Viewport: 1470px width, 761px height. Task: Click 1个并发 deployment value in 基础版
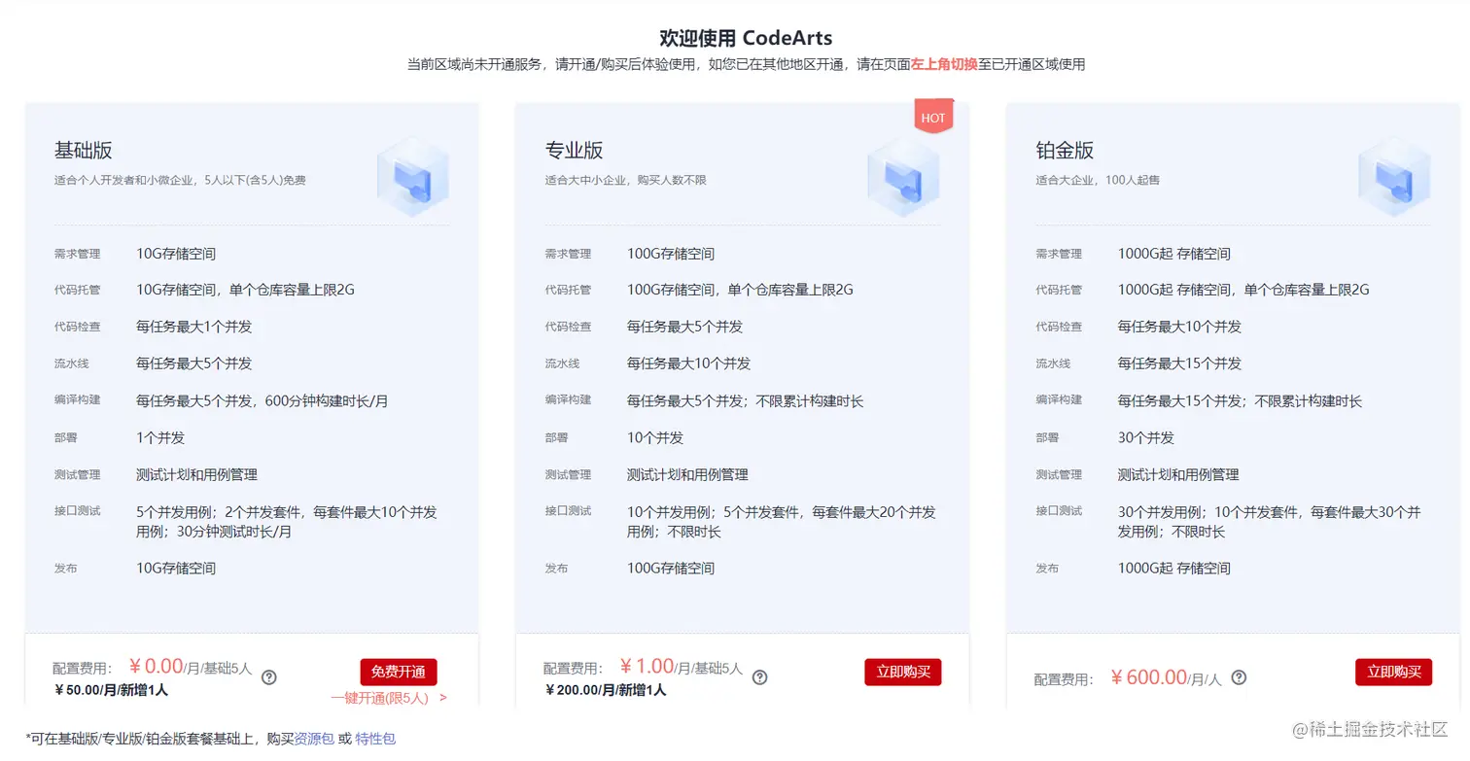click(x=160, y=437)
